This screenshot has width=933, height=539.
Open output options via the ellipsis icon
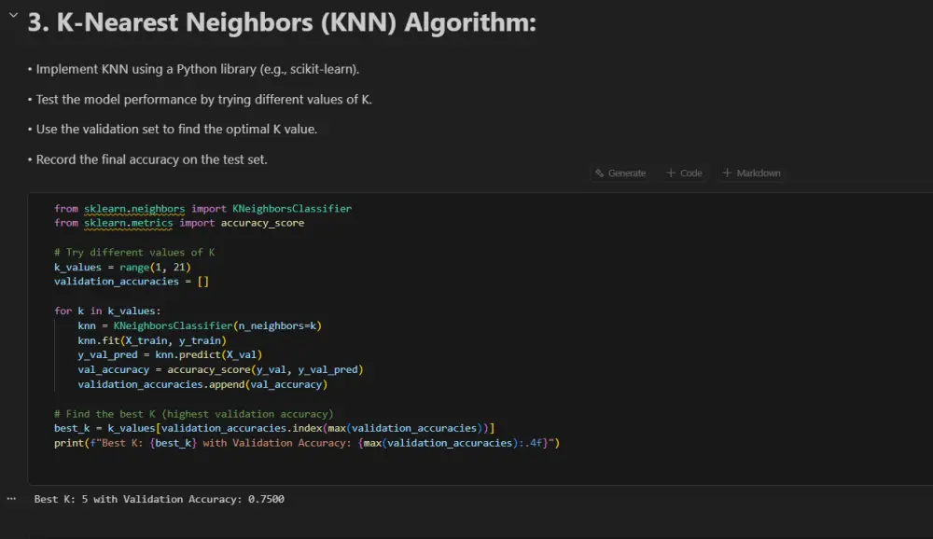coord(10,498)
